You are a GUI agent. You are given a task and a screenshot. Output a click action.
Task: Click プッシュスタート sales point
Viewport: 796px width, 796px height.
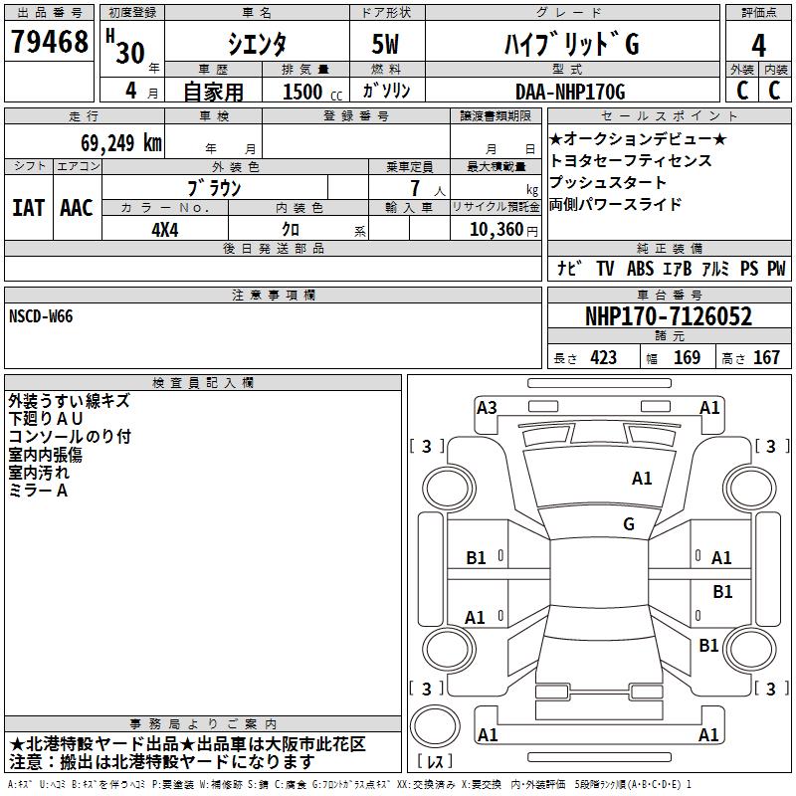point(607,182)
